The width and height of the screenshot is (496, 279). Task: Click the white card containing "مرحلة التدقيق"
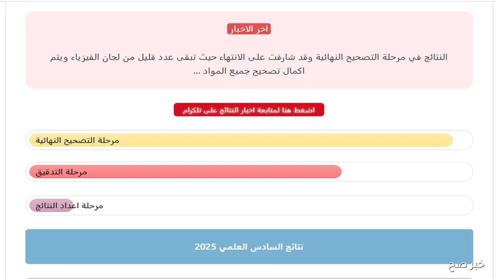[x=407, y=172]
